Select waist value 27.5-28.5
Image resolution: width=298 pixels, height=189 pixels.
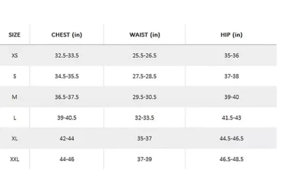click(x=144, y=76)
